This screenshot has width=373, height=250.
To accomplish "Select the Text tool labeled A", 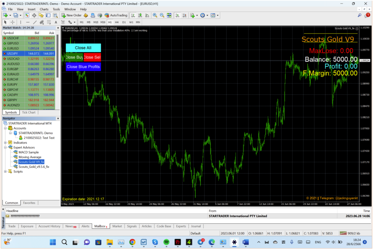I will [x=56, y=22].
